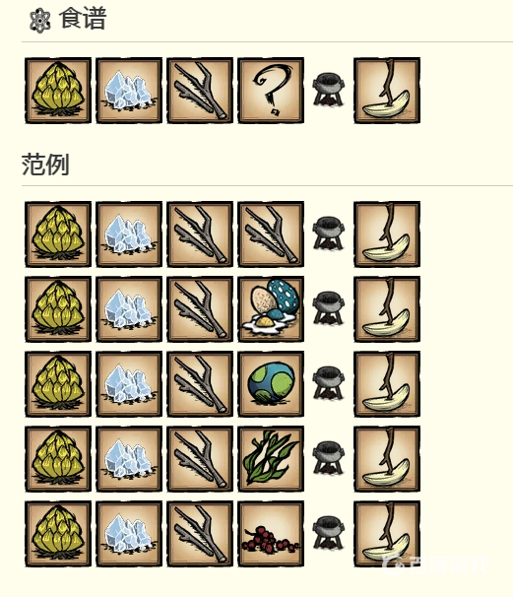This screenshot has height=597, width=513.
Task: Click the ice icon in the Tallbird egg row
Action: pyautogui.click(x=129, y=384)
